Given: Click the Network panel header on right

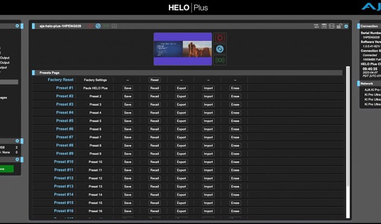Looking at the screenshot, I should (x=369, y=83).
